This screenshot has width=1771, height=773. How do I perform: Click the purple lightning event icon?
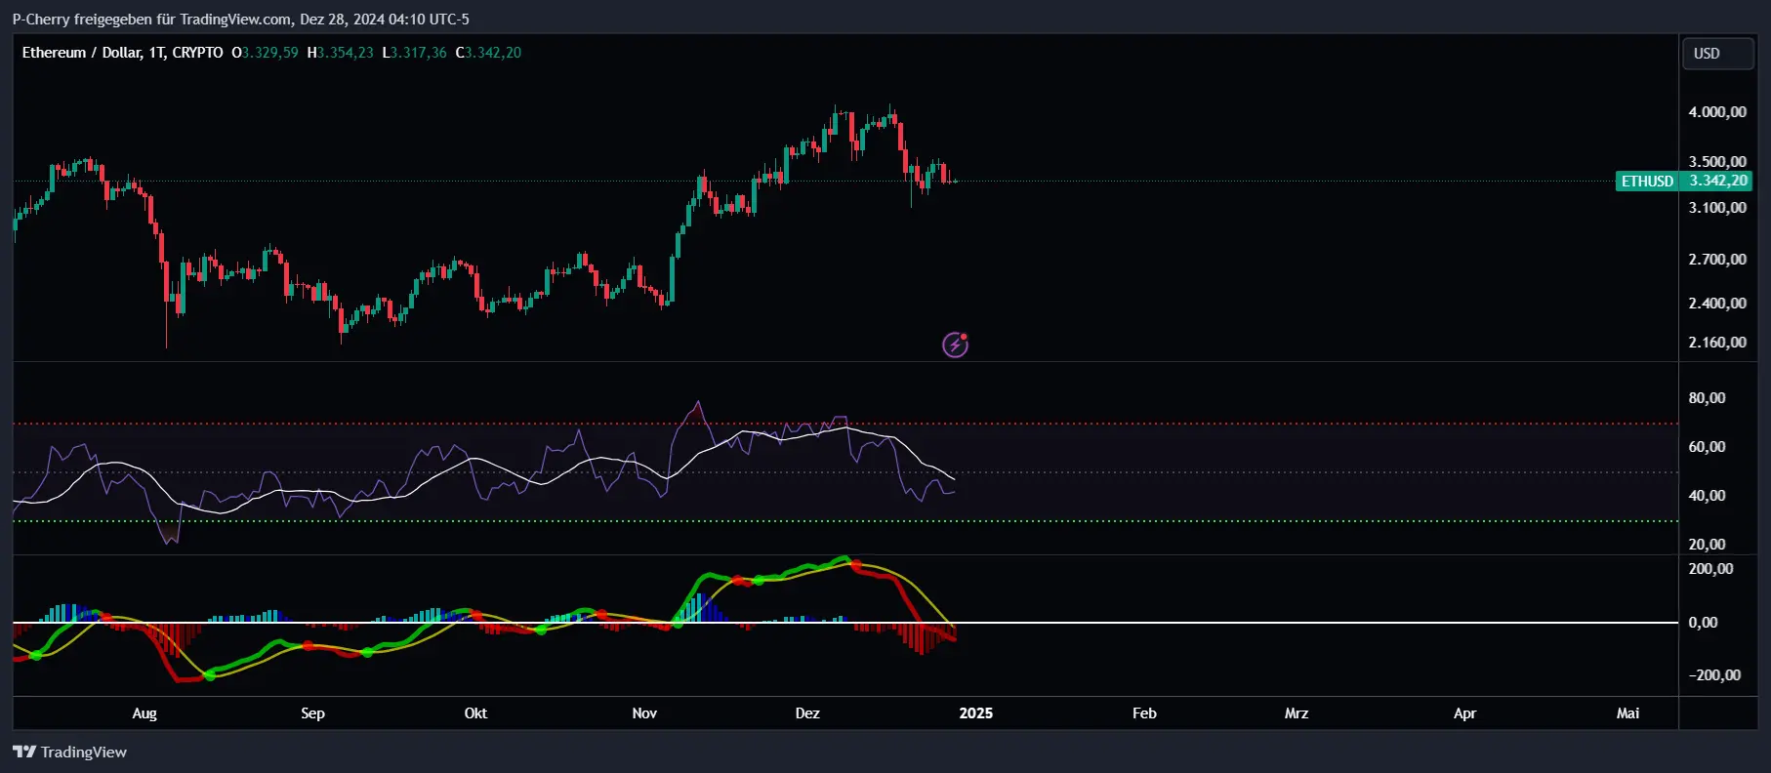tap(955, 345)
